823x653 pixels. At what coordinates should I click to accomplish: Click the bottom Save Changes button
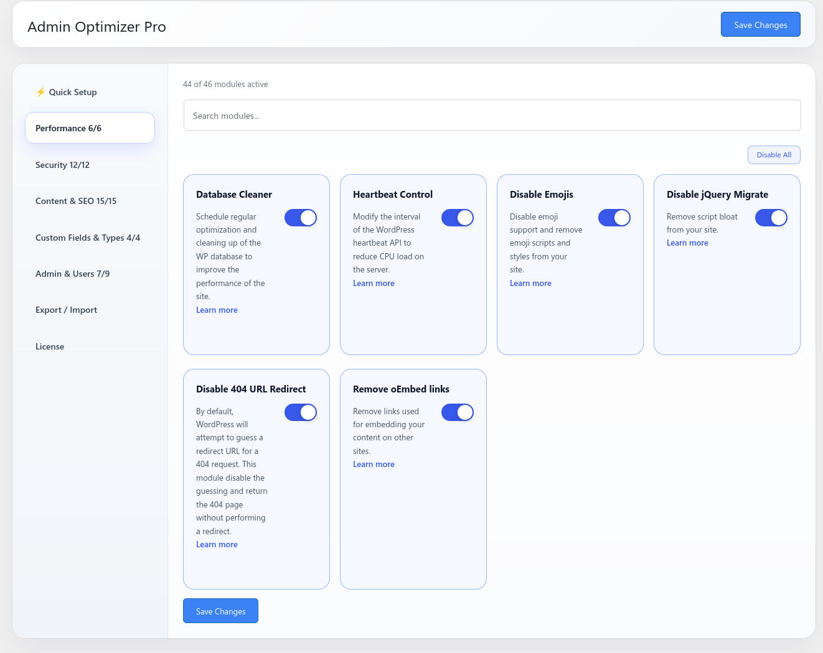(x=220, y=611)
